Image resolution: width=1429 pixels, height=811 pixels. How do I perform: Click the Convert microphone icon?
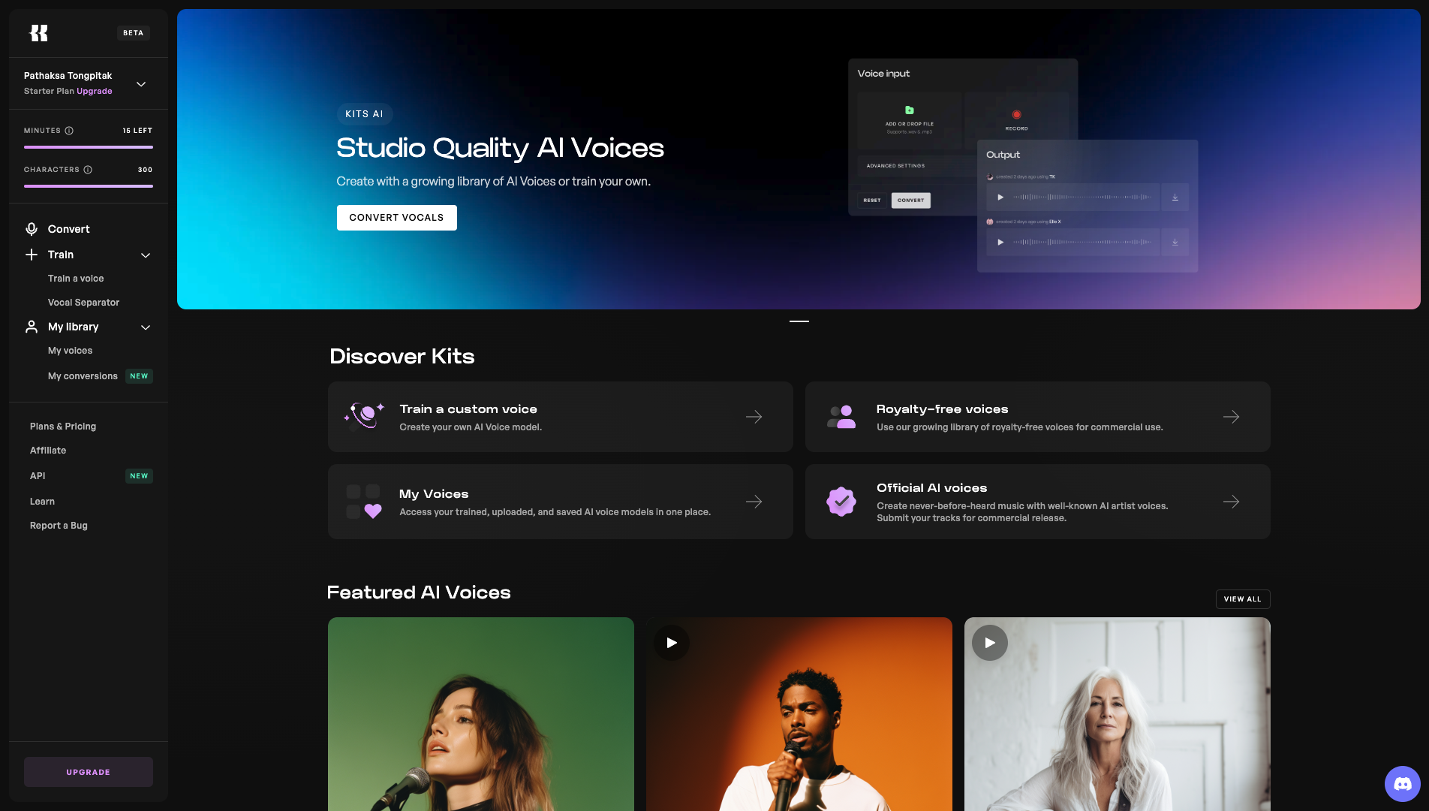tap(32, 229)
